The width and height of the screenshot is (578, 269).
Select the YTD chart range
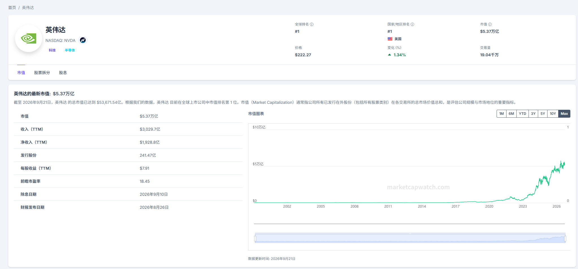pos(523,114)
